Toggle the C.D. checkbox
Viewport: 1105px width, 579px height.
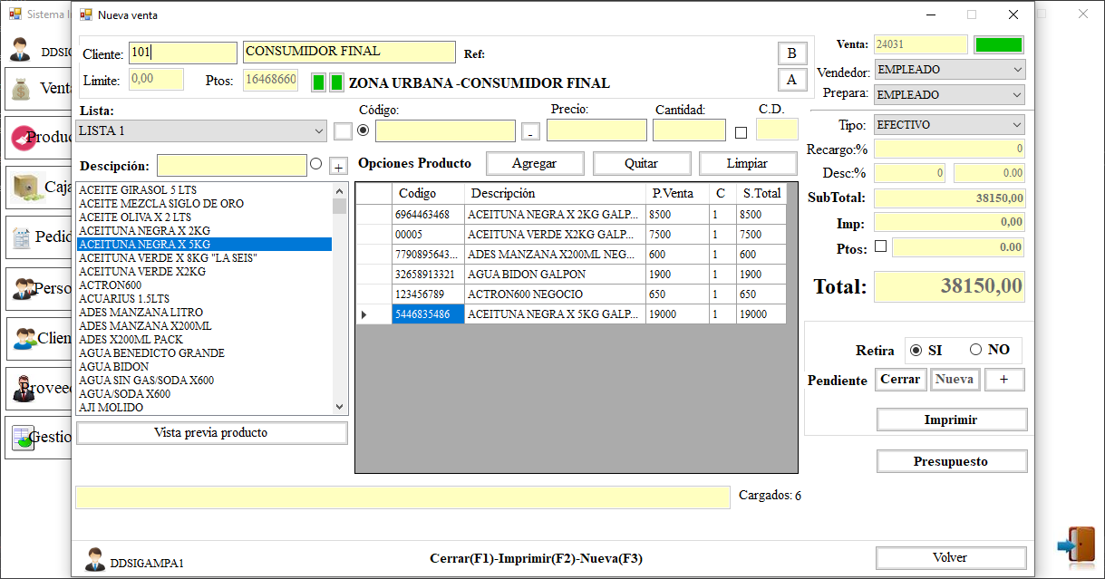click(742, 132)
